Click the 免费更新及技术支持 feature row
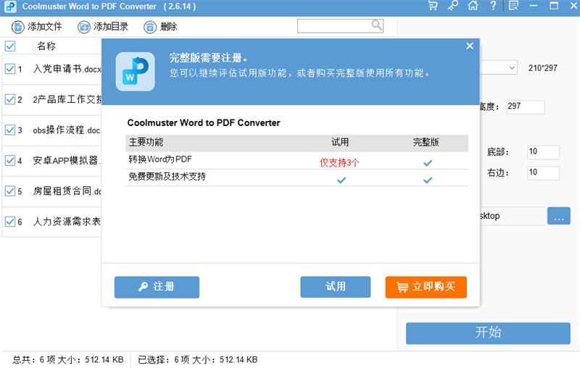The image size is (580, 368). (297, 177)
